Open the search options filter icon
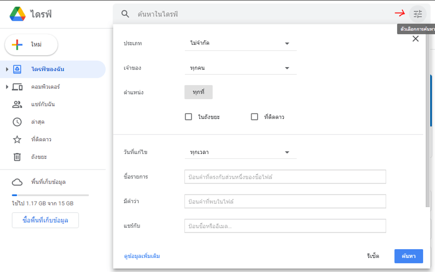This screenshot has height=272, width=435. pos(417,14)
